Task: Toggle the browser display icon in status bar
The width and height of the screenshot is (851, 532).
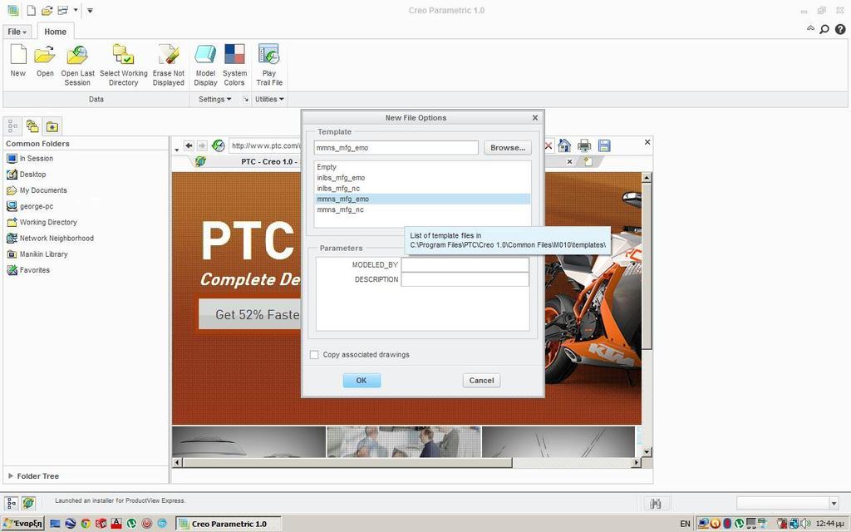Action: coord(29,503)
